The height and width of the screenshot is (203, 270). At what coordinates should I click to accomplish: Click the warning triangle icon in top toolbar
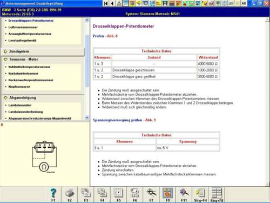tap(119, 3)
